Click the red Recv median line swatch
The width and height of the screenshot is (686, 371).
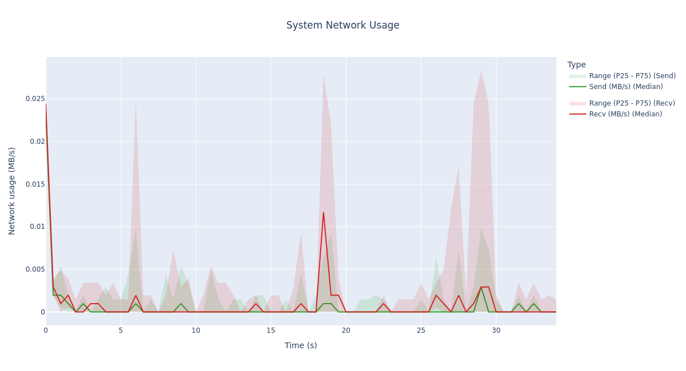click(577, 114)
